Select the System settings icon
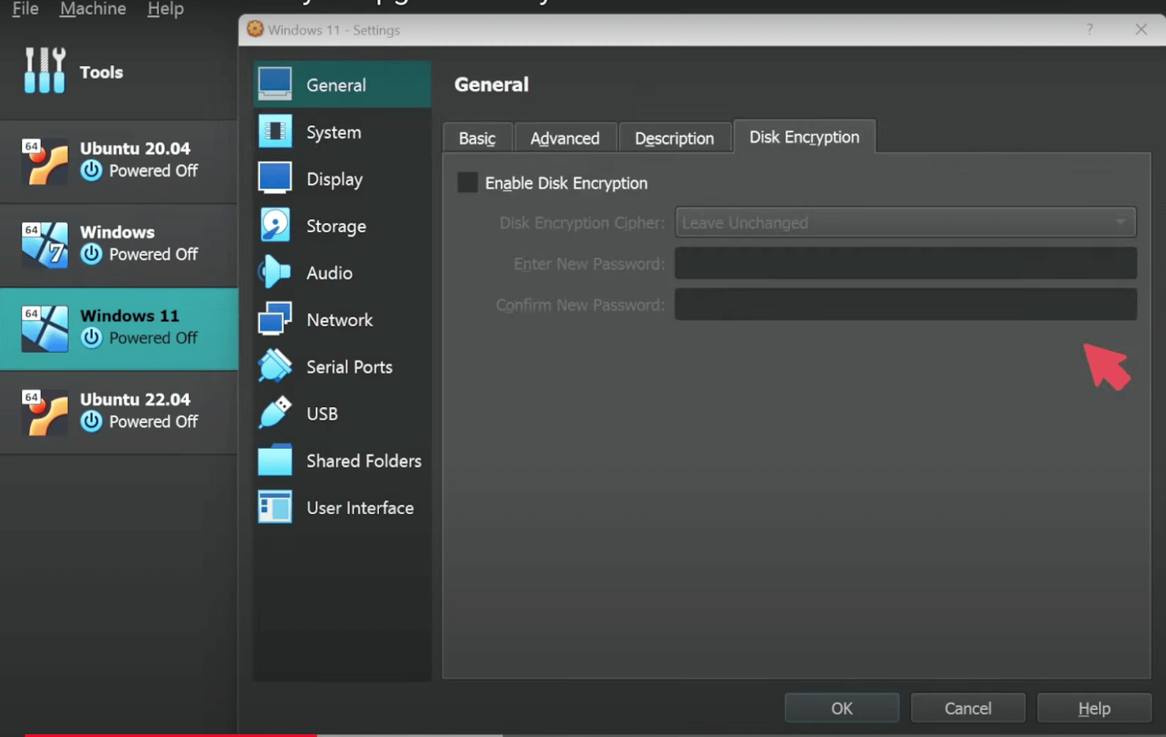The image size is (1166, 737). 274,131
